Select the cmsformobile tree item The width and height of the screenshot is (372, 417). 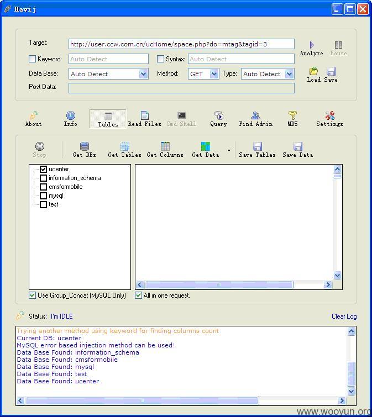coord(66,187)
